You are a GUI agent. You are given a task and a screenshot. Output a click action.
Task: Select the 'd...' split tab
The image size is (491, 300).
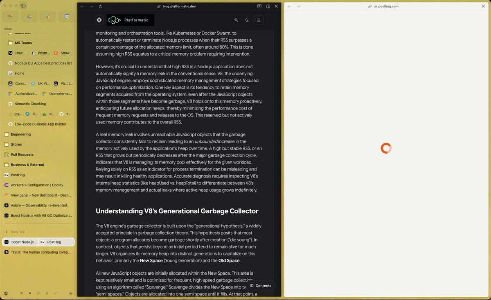49,114
